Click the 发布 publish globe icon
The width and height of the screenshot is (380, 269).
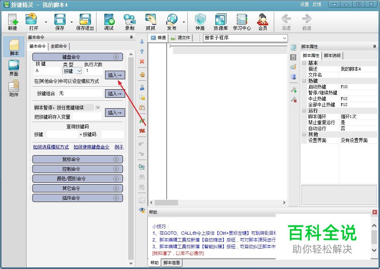[172, 22]
